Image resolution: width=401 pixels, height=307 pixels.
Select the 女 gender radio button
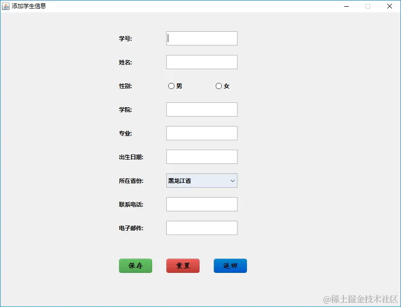219,86
